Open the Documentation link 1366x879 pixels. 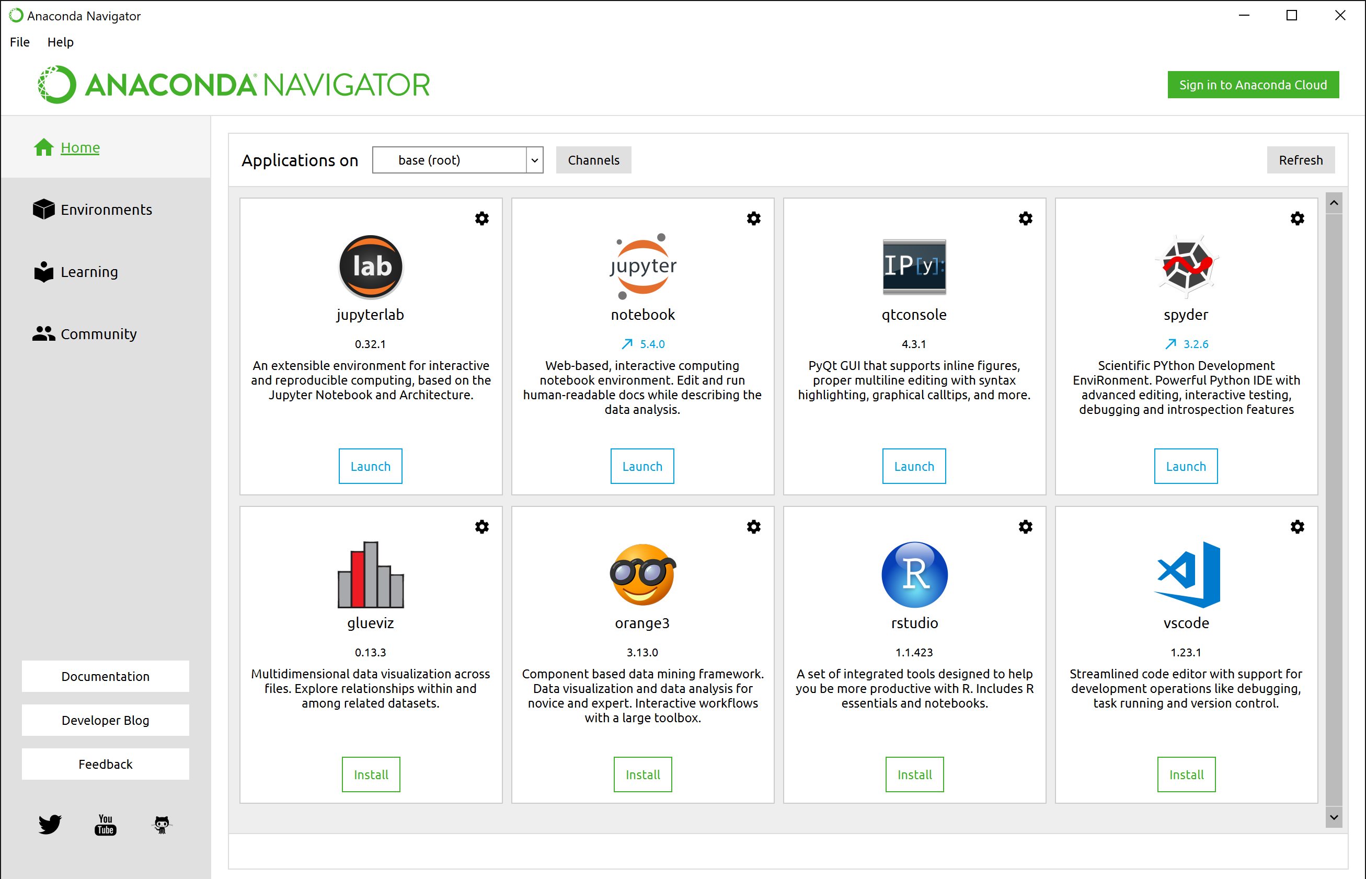point(106,676)
